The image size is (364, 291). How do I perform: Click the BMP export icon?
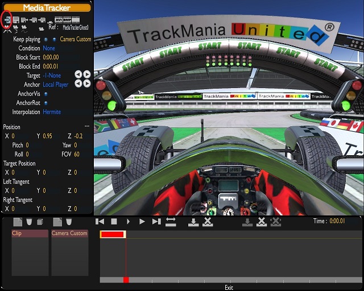[x=67, y=20]
